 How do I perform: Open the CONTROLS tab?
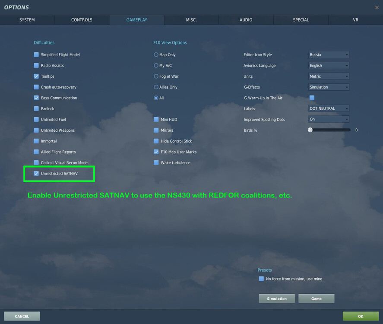82,20
